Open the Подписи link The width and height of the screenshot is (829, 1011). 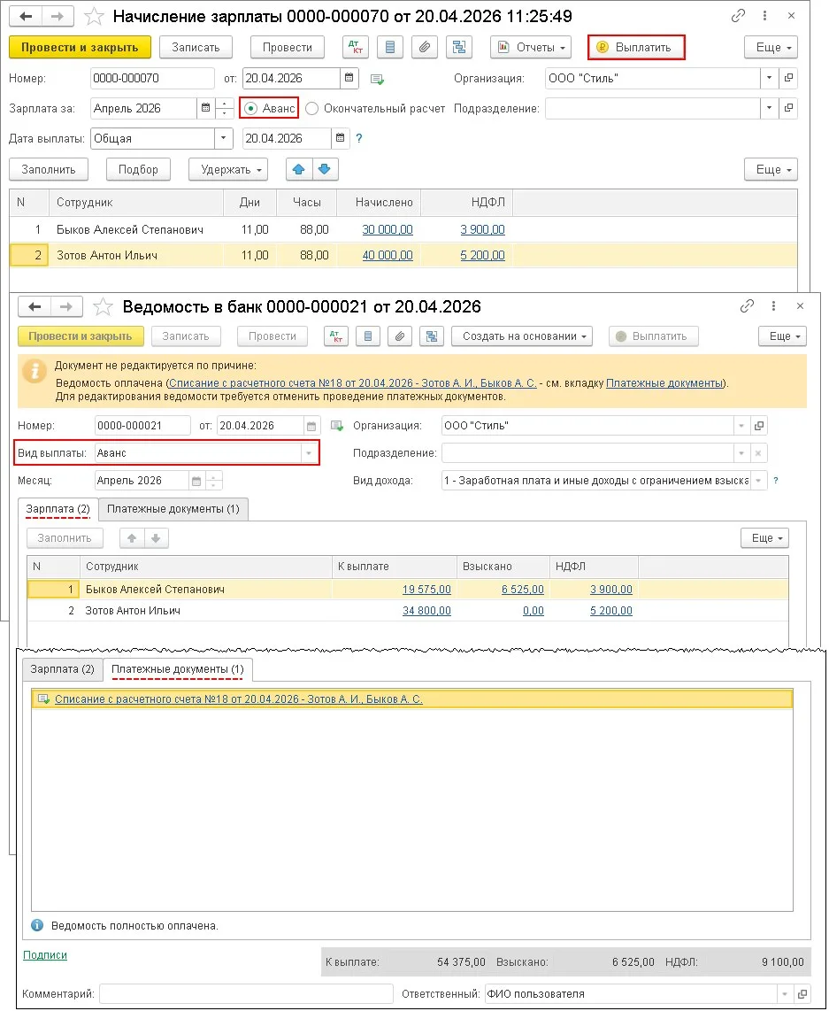[45, 954]
